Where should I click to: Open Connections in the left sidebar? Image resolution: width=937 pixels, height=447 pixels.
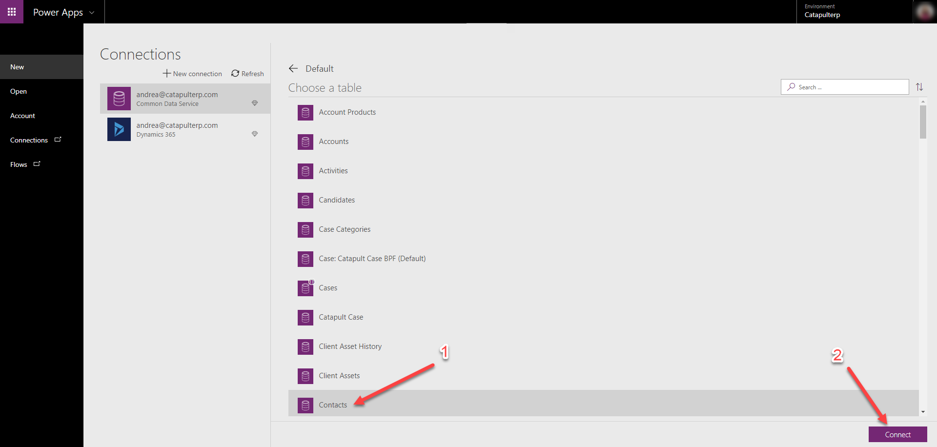point(41,140)
